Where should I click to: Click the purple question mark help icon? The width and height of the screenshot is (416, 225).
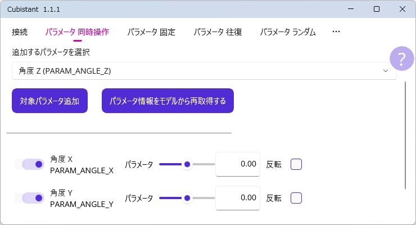401,58
